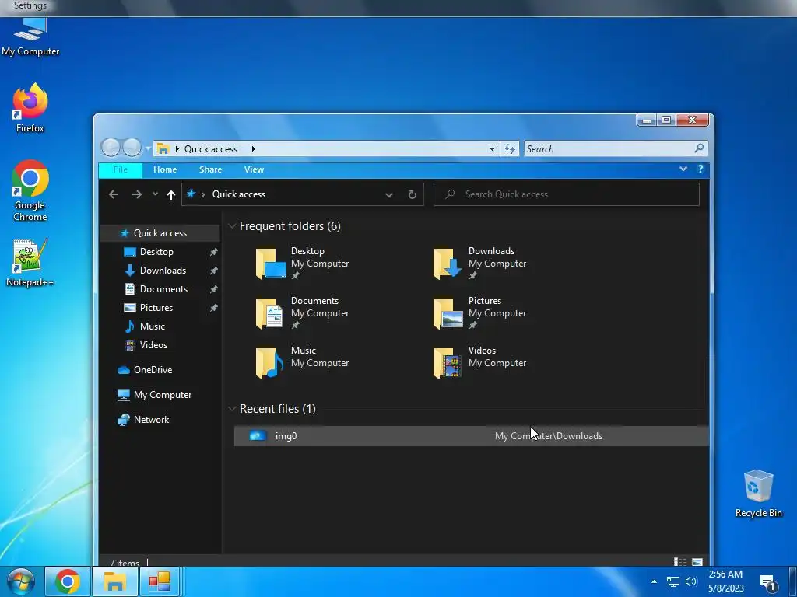
Task: Open the Share ribbon tab
Action: coord(210,169)
